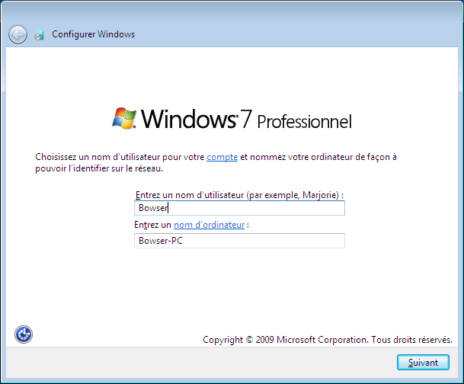Viewport: 464px width, 384px height.
Task: Click "pouvoir l'identifier sur le réseau" text line
Action: point(98,168)
